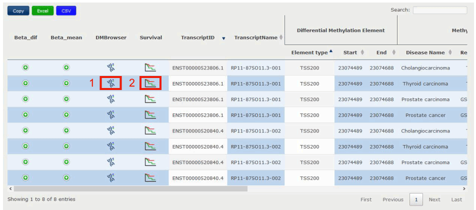The image size is (476, 210).
Task: Open Survival icon in last Prostate cancer row
Action: (x=150, y=178)
